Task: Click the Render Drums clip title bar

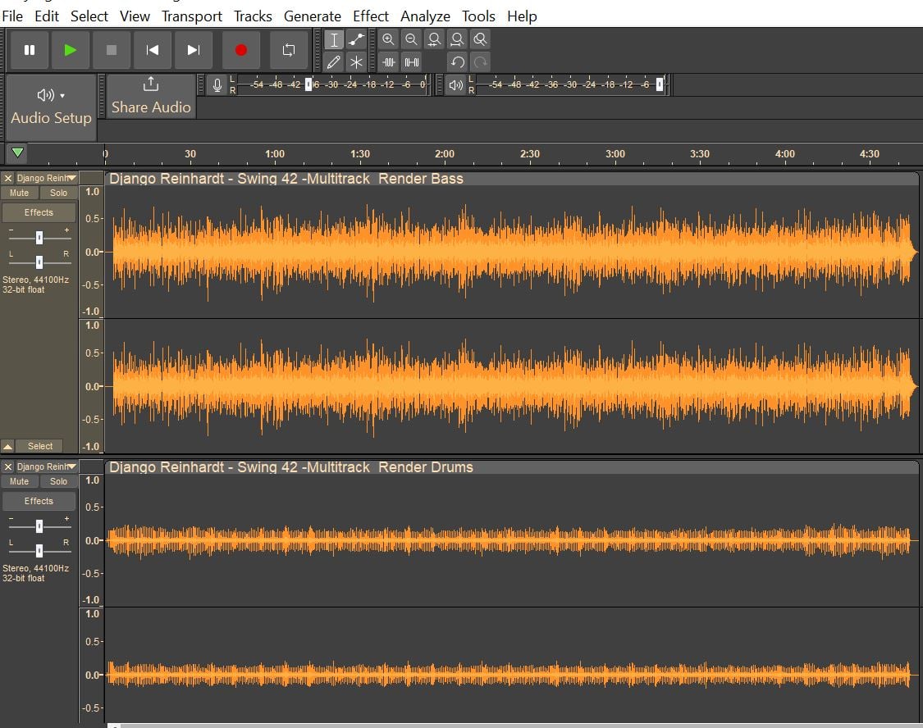Action: [511, 467]
